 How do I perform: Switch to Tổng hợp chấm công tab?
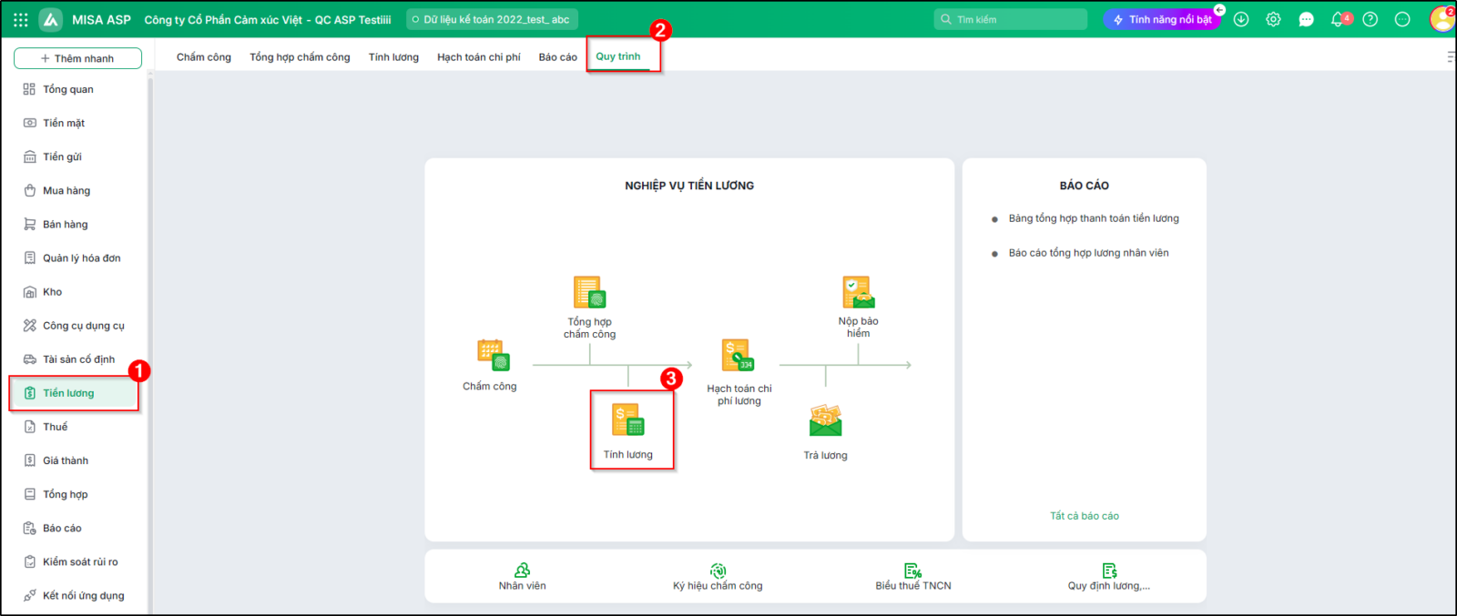point(300,56)
